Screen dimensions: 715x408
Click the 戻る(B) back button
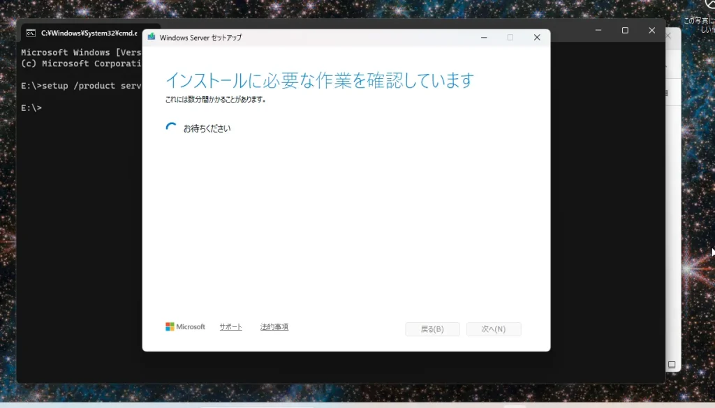pyautogui.click(x=432, y=328)
